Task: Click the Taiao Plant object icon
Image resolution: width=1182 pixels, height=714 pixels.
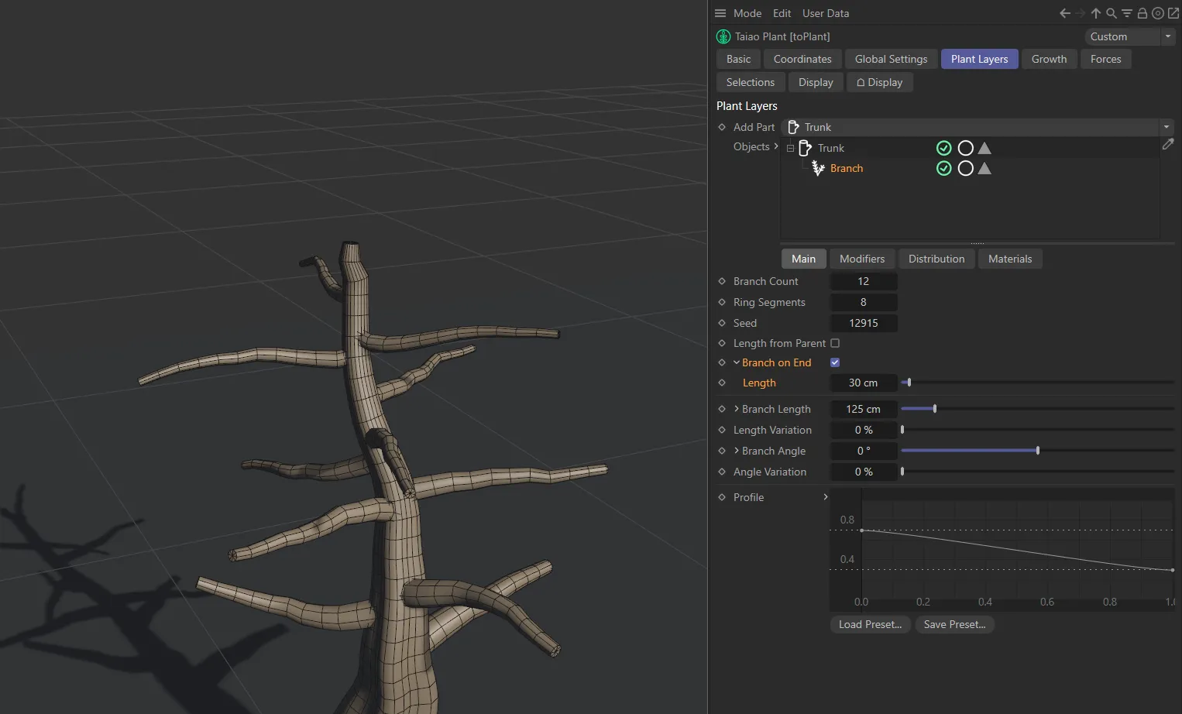Action: 723,36
